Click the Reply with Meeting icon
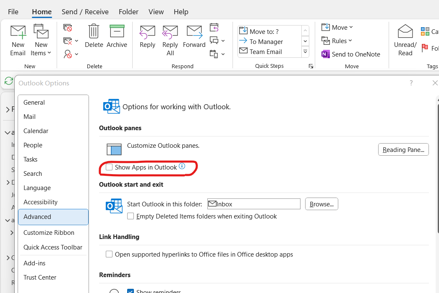 [214, 28]
